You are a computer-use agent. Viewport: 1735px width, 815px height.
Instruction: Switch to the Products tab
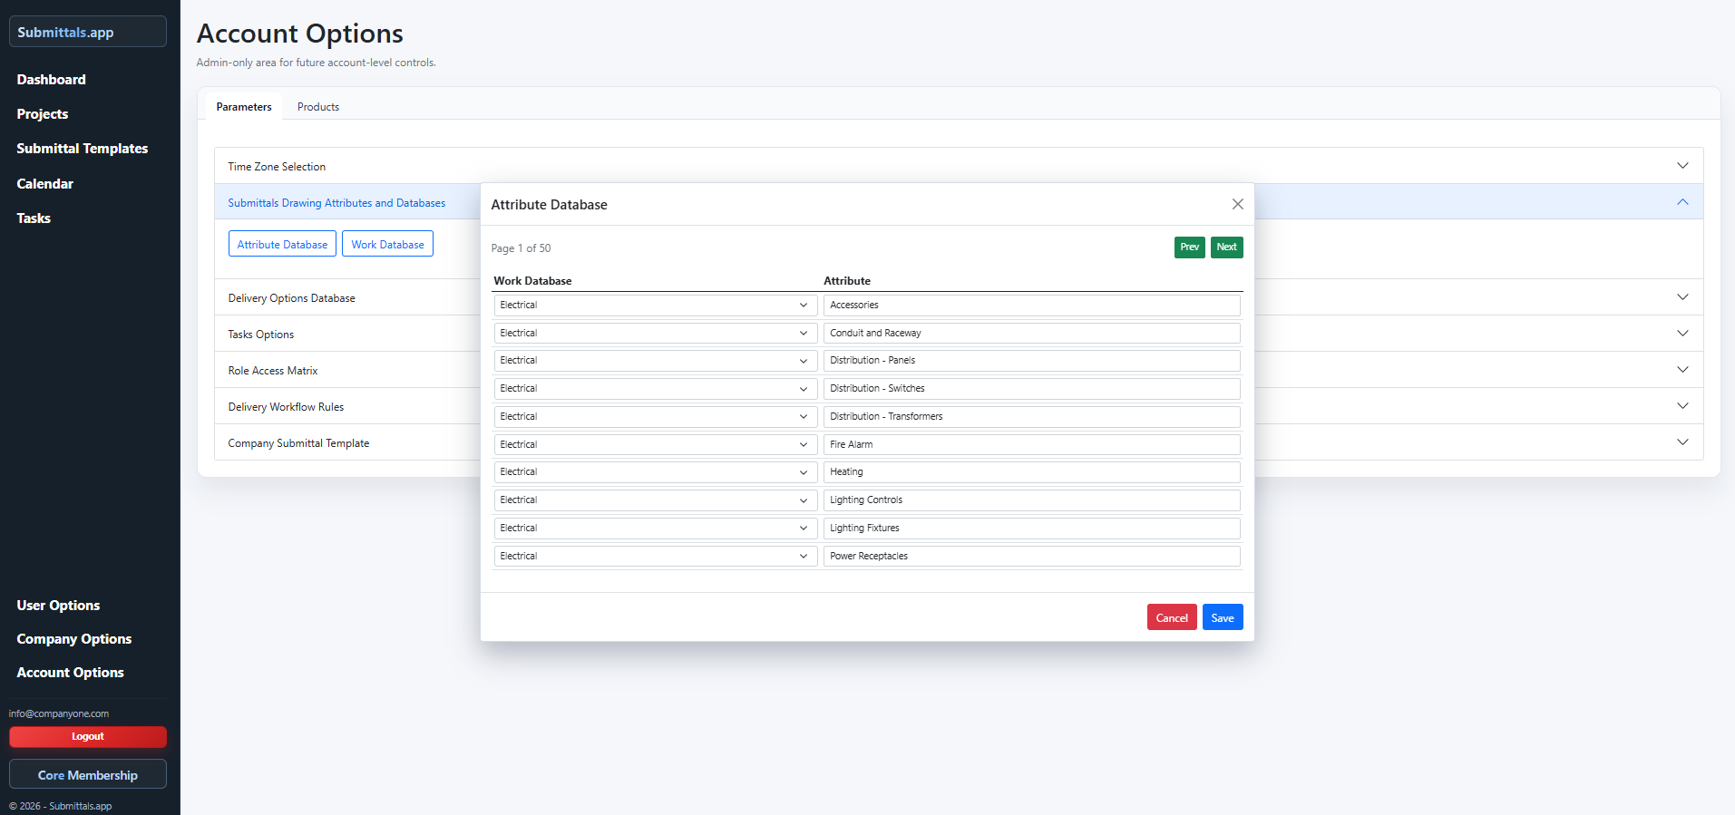coord(317,107)
